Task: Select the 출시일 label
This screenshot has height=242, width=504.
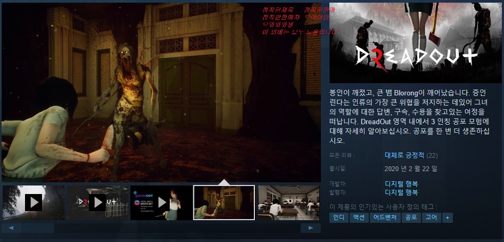Action: 338,168
